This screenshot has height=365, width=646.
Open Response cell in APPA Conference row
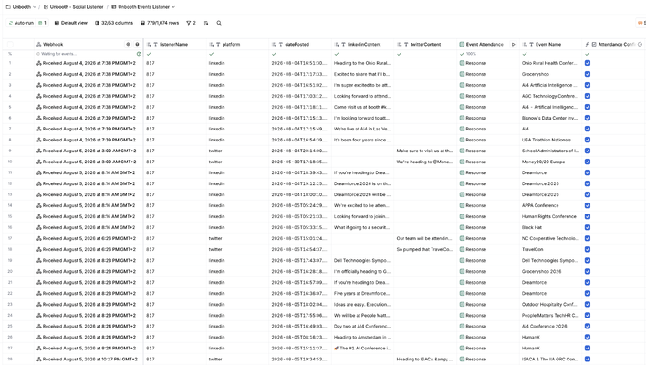coord(488,205)
